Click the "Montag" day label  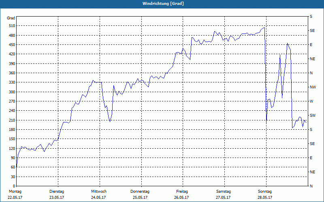pos(15,191)
